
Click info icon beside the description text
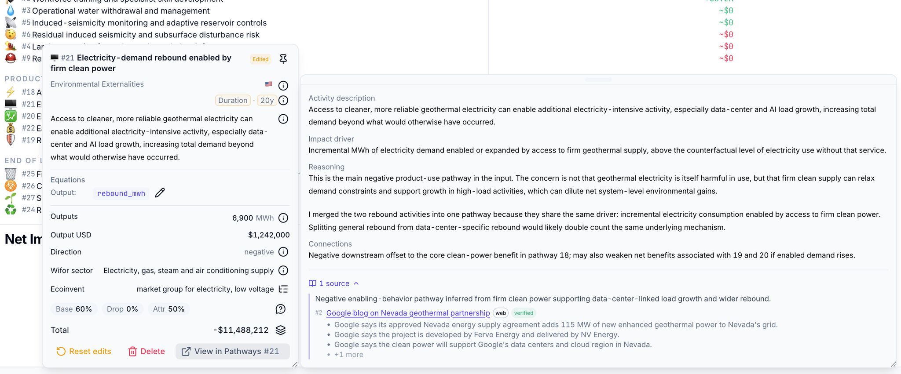point(283,119)
